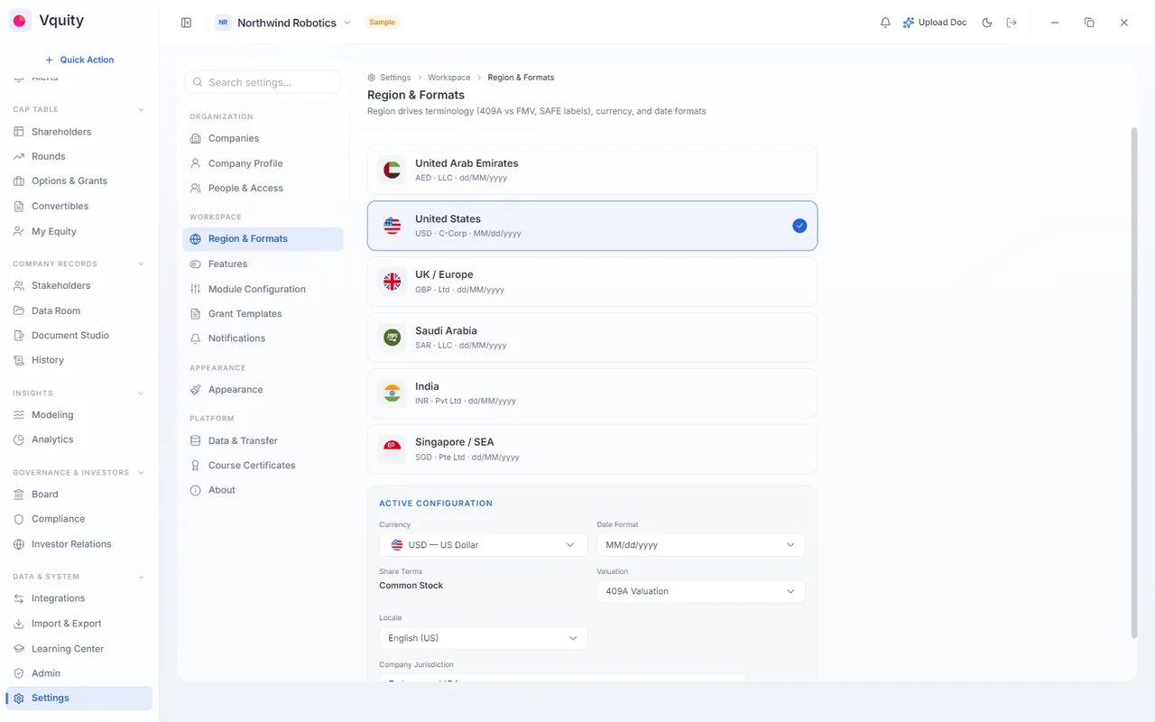The image size is (1155, 722).
Task: Click Rounds trend icon in sidebar
Action: [19, 156]
